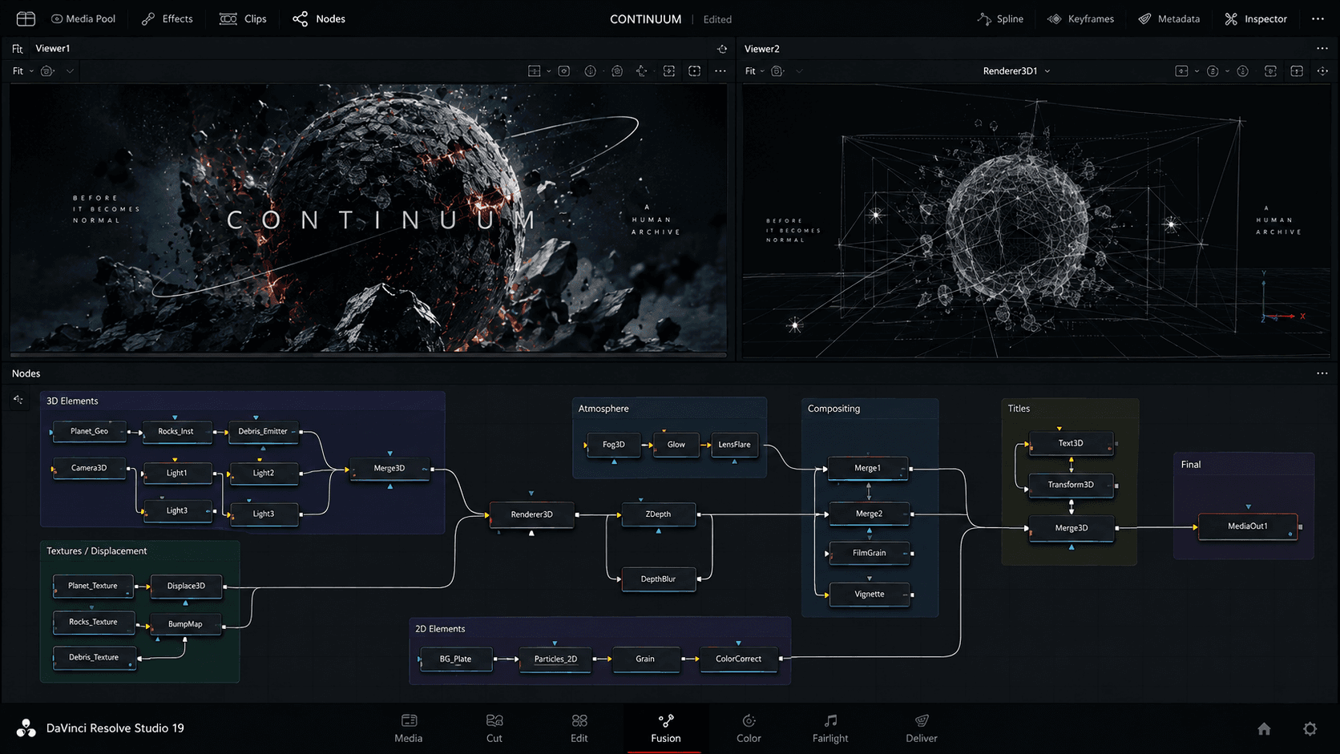This screenshot has width=1340, height=754.
Task: Open Viewer2 header three-dot options
Action: point(1322,49)
